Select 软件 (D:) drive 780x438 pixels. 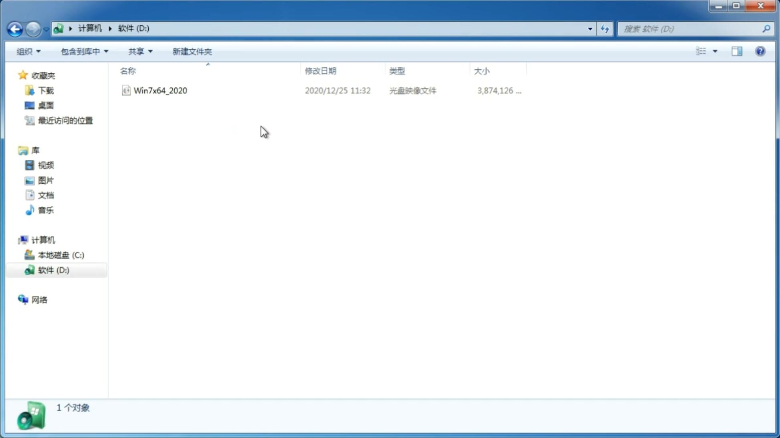pyautogui.click(x=53, y=269)
